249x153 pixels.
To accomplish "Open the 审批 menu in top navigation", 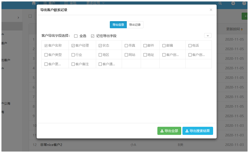I will (71, 3).
